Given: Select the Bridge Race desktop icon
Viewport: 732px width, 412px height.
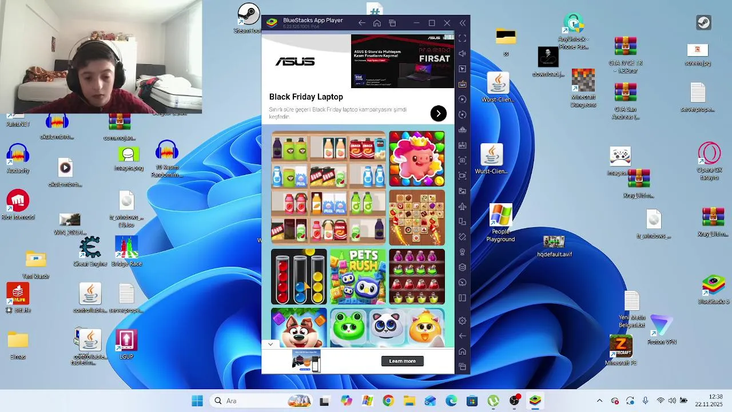Looking at the screenshot, I should [x=126, y=252].
